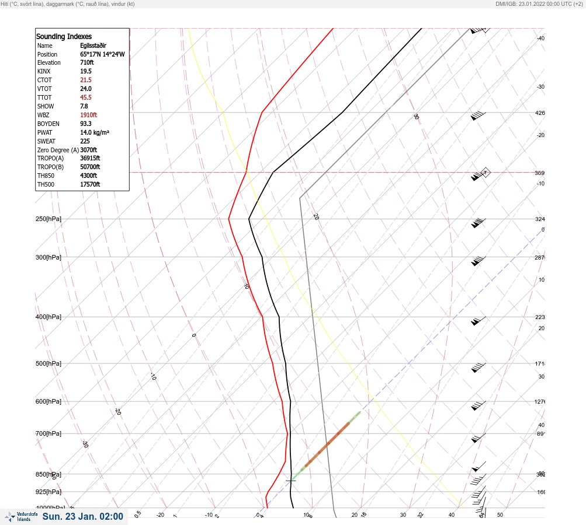Image resolution: width=586 pixels, height=525 pixels.
Task: Select the 'Sun. 23 Jan. 02:00' timestamp label
Action: [82, 516]
